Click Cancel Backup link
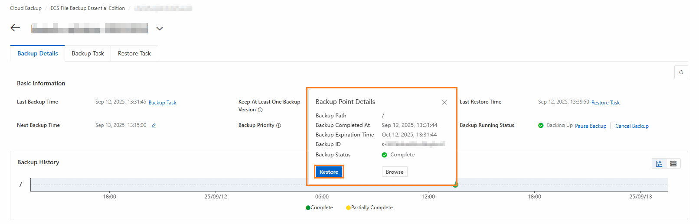Image resolution: width=699 pixels, height=224 pixels. (x=632, y=126)
